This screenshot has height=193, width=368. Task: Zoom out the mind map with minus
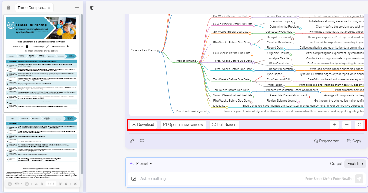pyautogui.click(x=347, y=125)
